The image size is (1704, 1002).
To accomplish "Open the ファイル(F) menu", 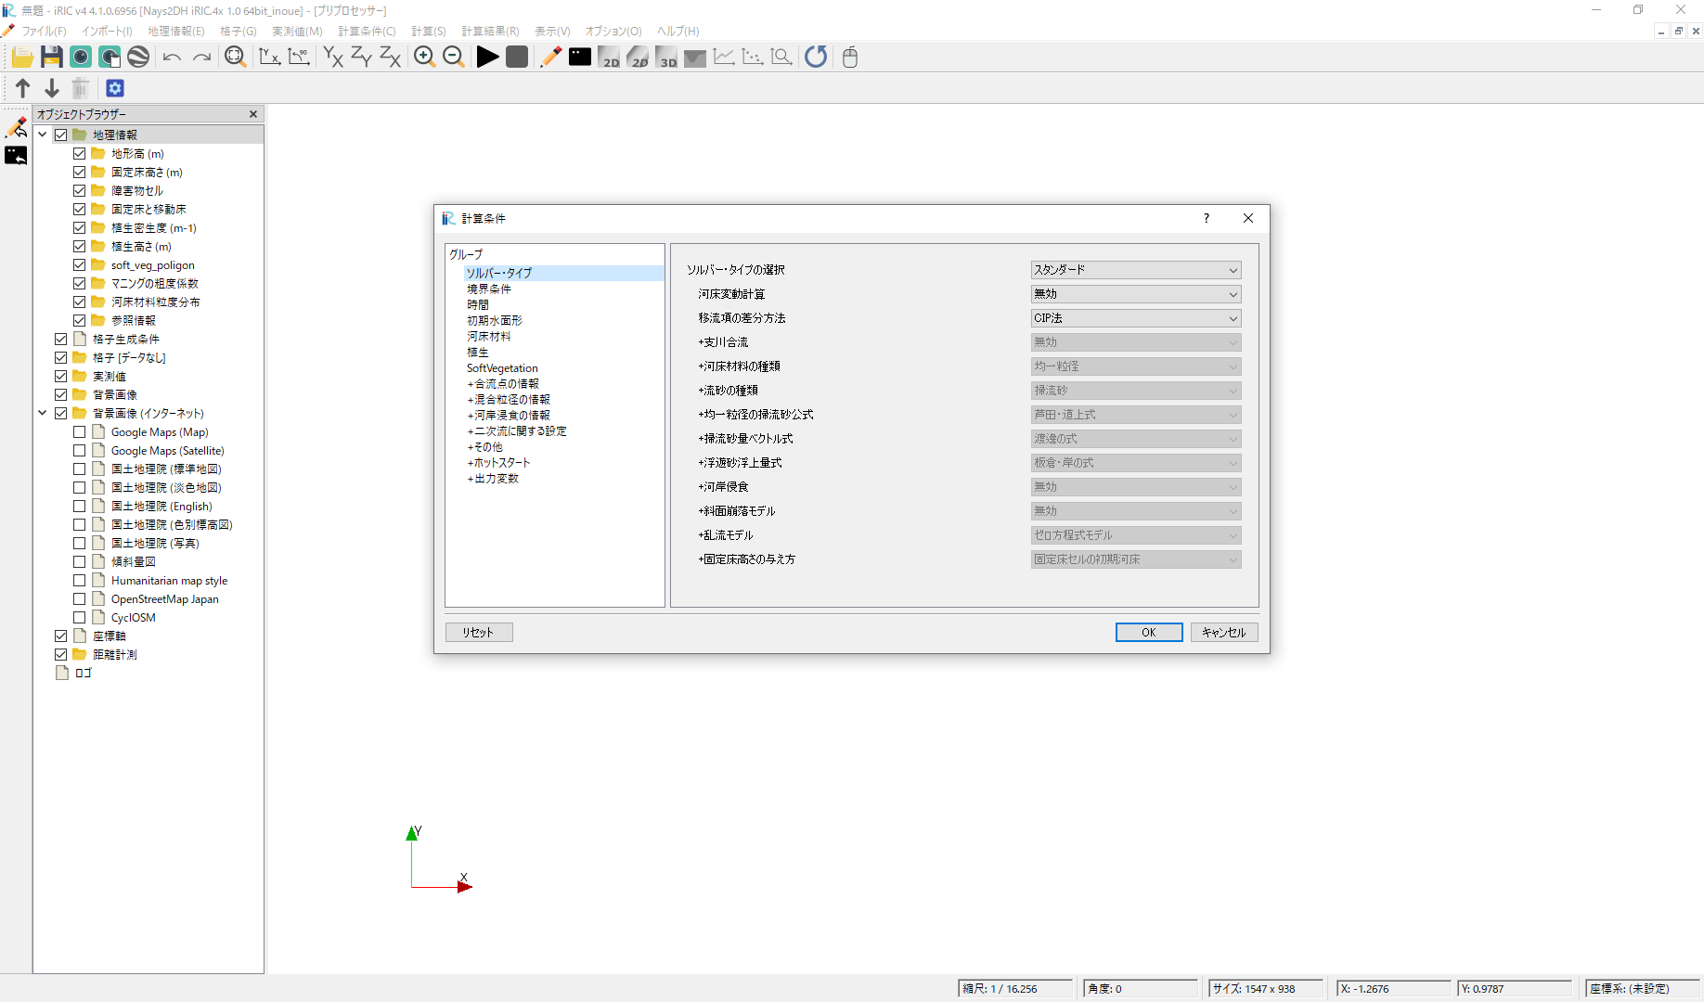I will (44, 32).
